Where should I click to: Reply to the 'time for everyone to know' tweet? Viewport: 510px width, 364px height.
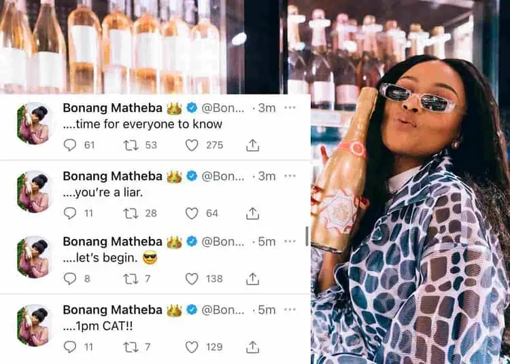point(69,145)
